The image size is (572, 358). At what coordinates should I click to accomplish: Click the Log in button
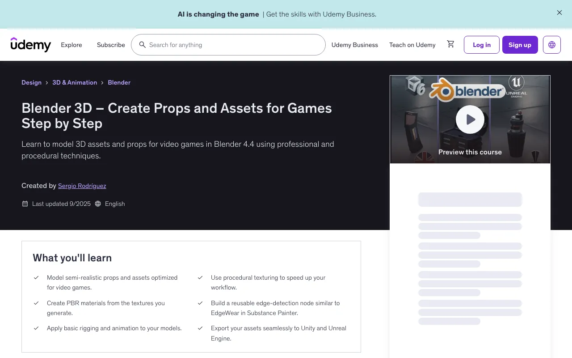481,45
